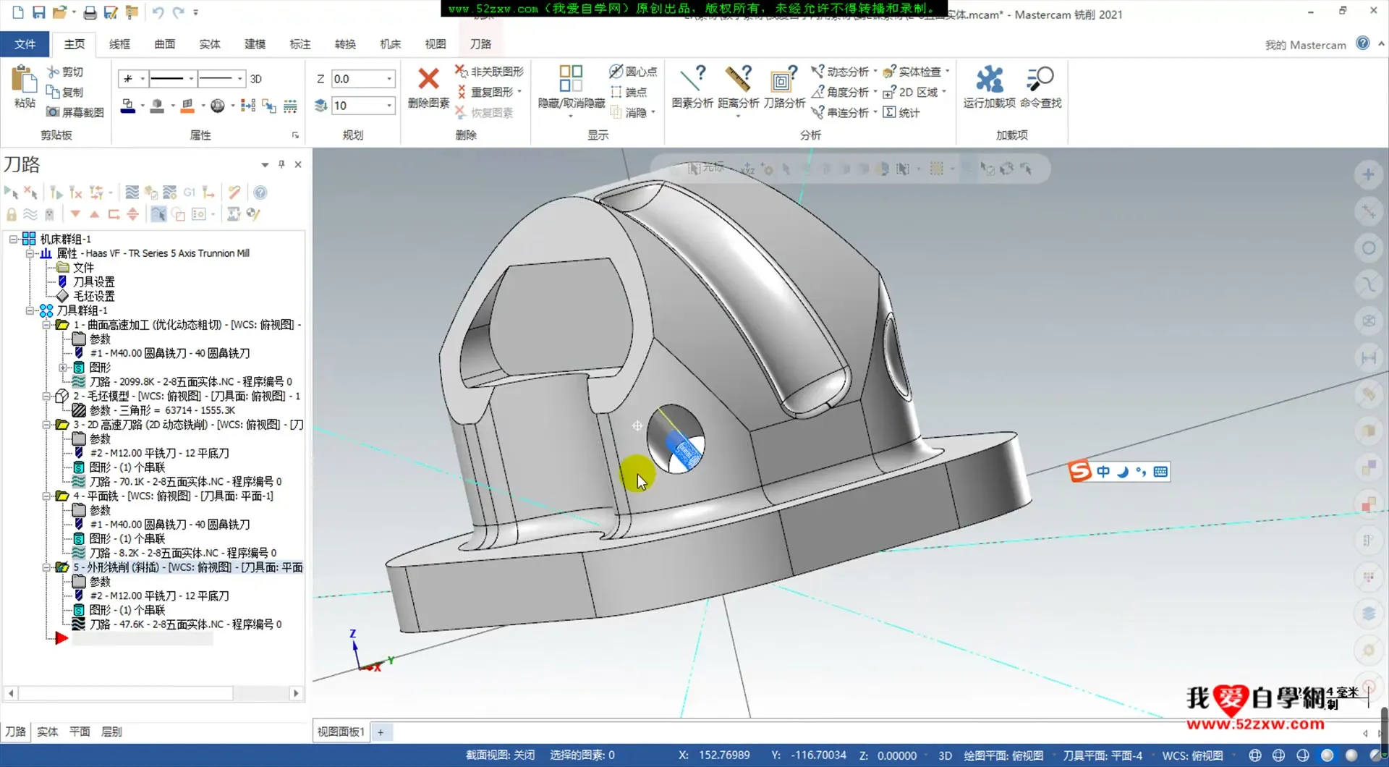Click the wireframe color swatch icon

pos(128,106)
